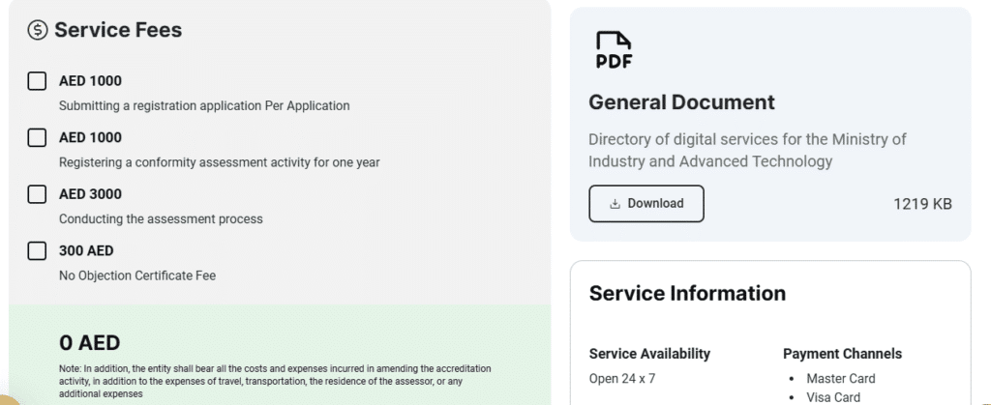Click the No Objection Certificate Fee label
Screen dimensions: 991x405
137,275
